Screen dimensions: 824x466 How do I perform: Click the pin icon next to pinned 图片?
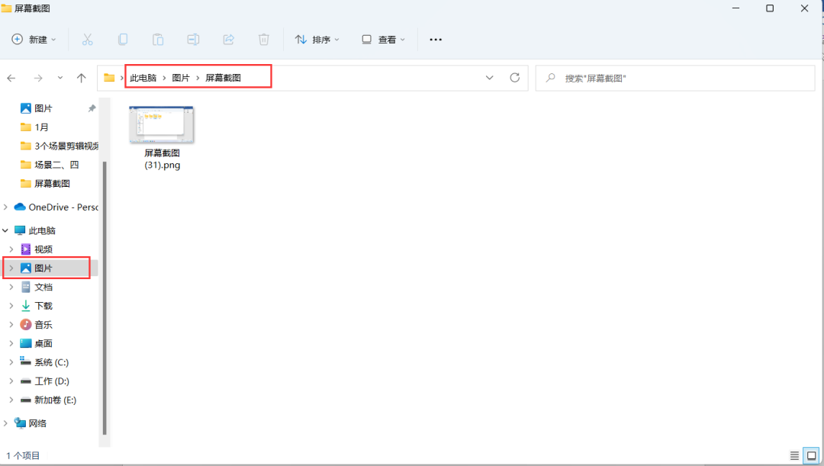pos(90,108)
